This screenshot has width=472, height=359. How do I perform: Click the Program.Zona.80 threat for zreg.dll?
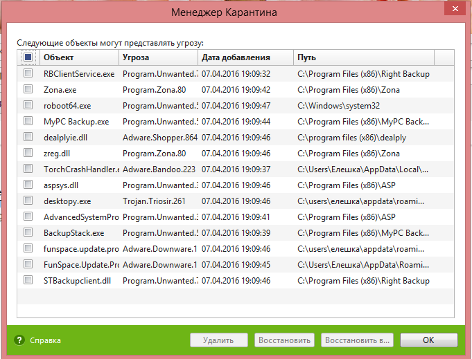(154, 154)
